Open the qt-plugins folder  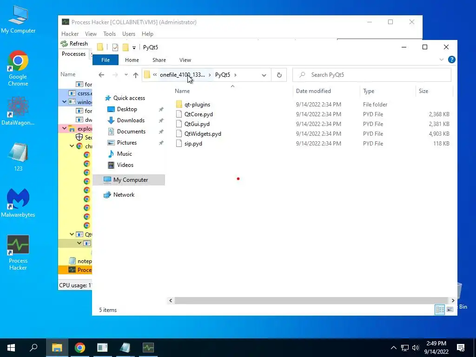197,105
